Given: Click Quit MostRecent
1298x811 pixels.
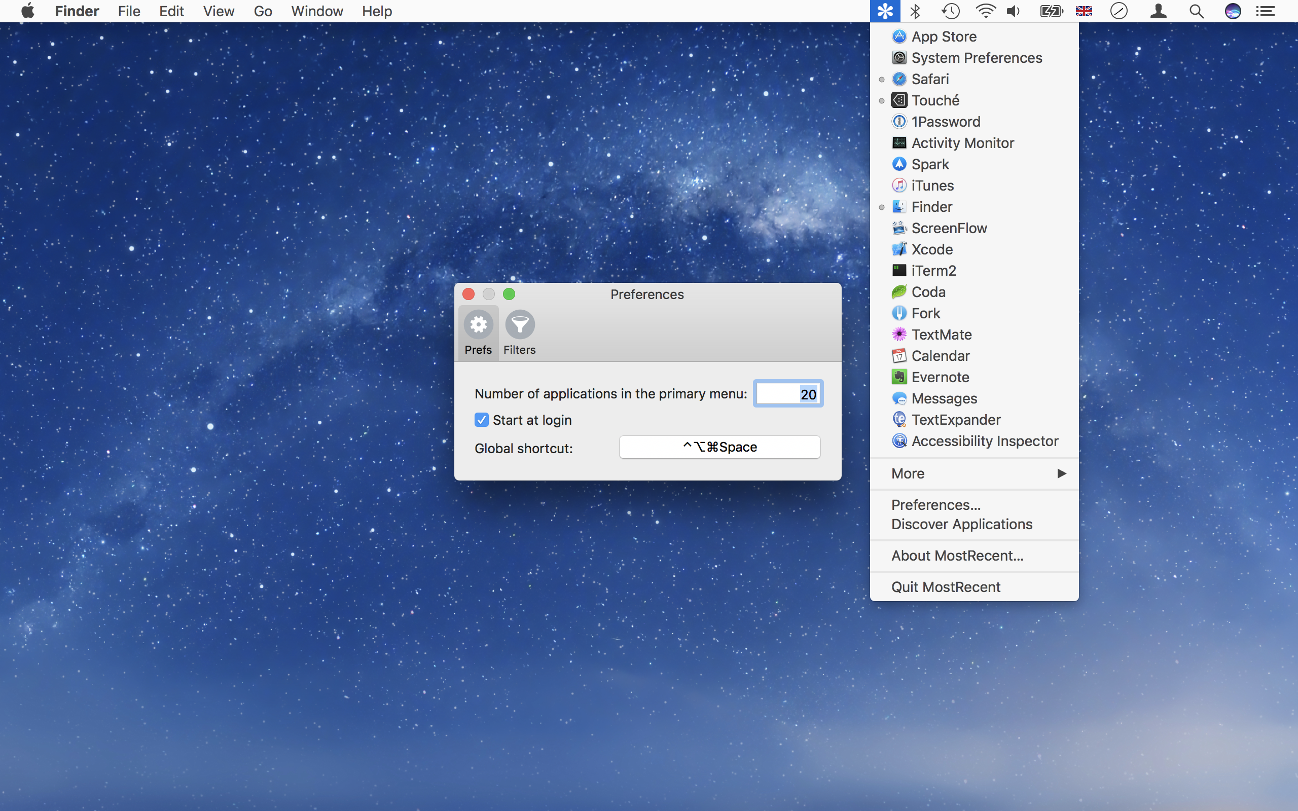Looking at the screenshot, I should [946, 587].
